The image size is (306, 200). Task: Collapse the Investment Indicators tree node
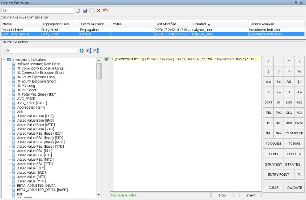pos(4,60)
